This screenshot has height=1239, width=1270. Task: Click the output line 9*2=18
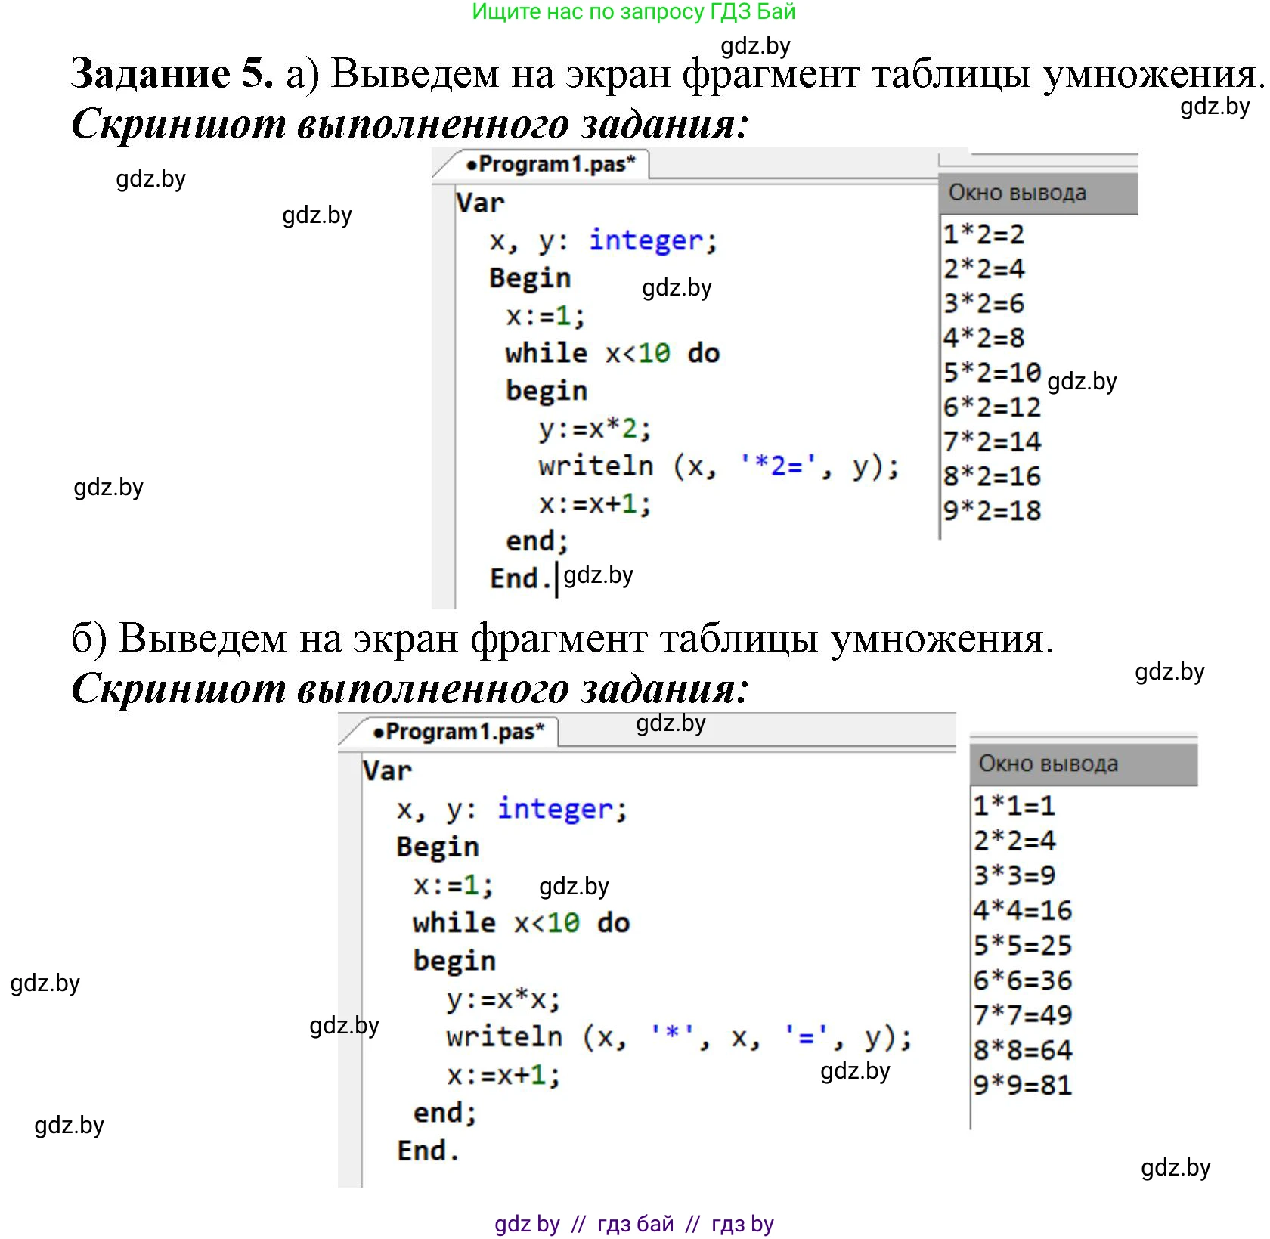(x=993, y=511)
